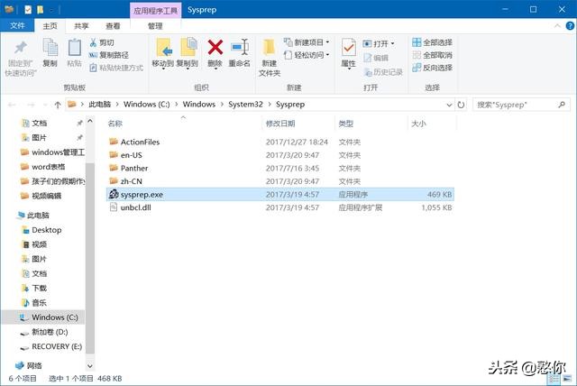Click Invert selection (反向选择)
Screen dimensions: 577x386
point(433,68)
